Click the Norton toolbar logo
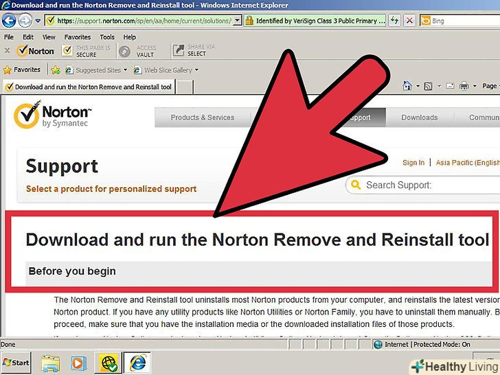Image resolution: width=500 pixels, height=375 pixels. coord(36,51)
